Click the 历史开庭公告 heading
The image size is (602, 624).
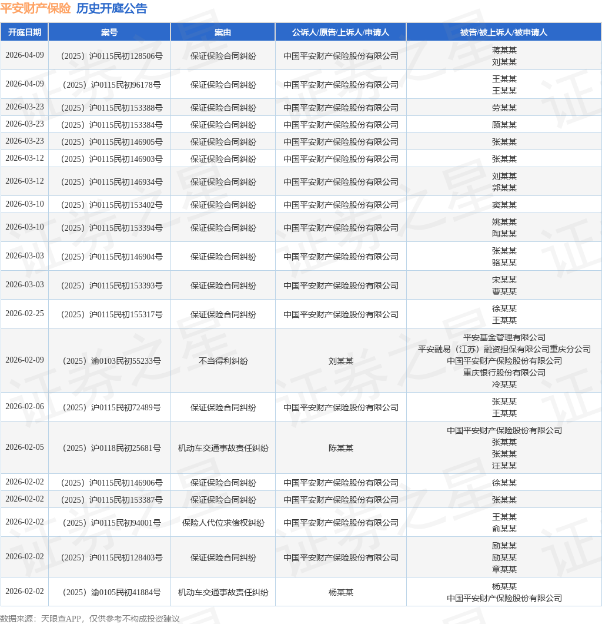(112, 8)
